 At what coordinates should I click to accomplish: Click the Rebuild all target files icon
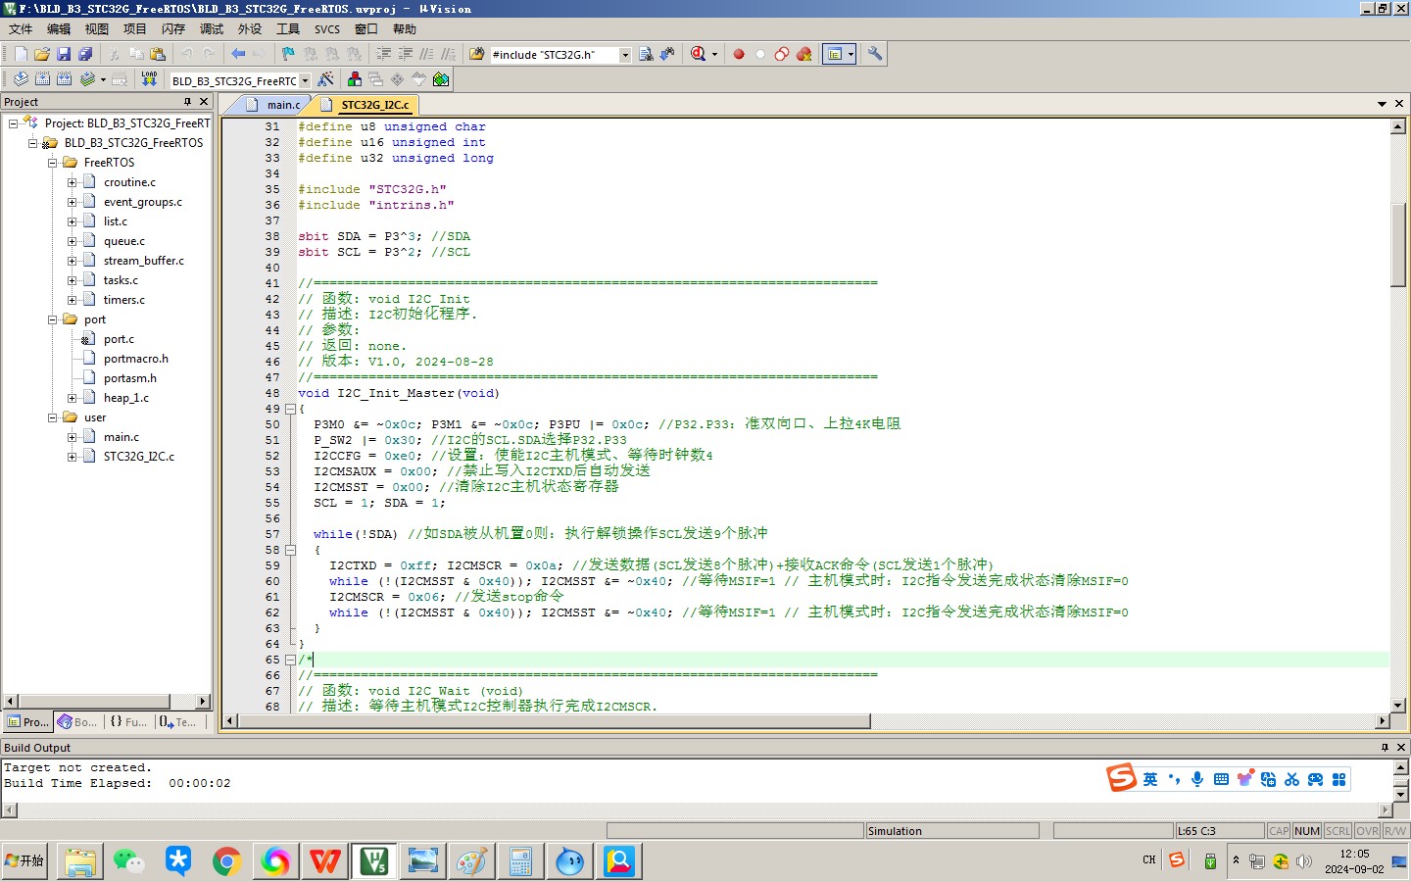coord(64,79)
